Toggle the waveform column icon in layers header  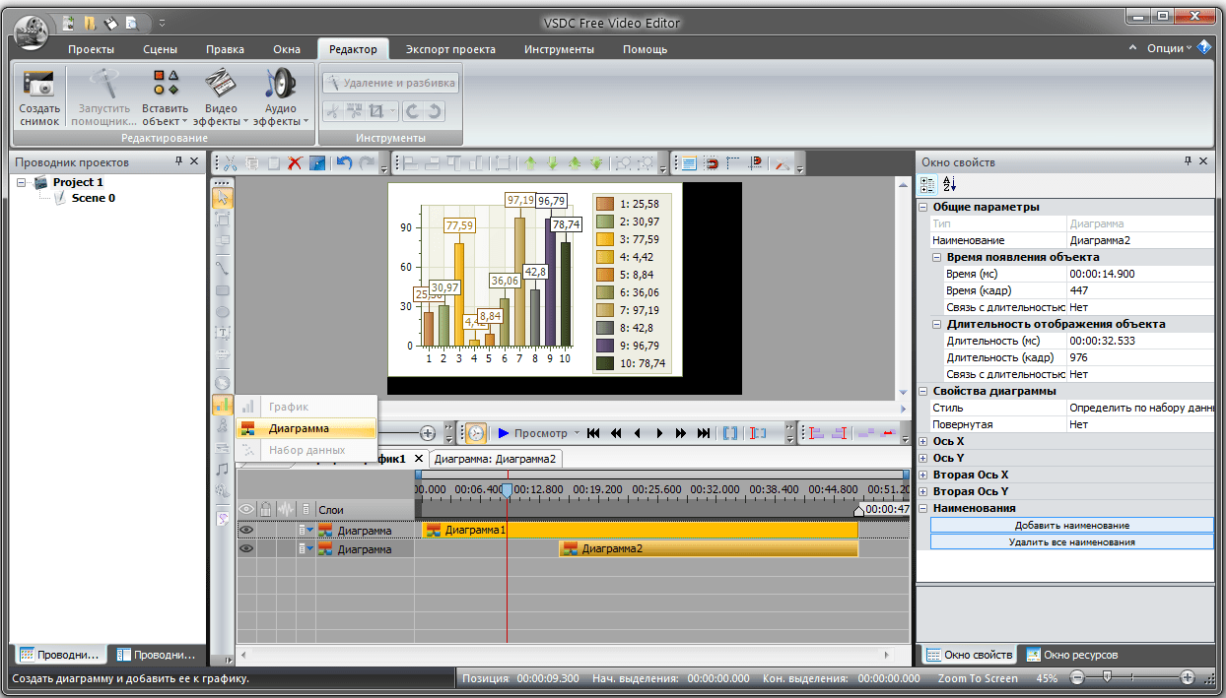click(286, 510)
